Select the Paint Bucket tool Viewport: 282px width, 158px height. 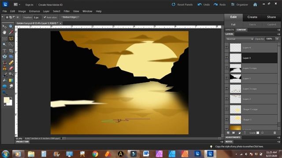tap(4, 80)
